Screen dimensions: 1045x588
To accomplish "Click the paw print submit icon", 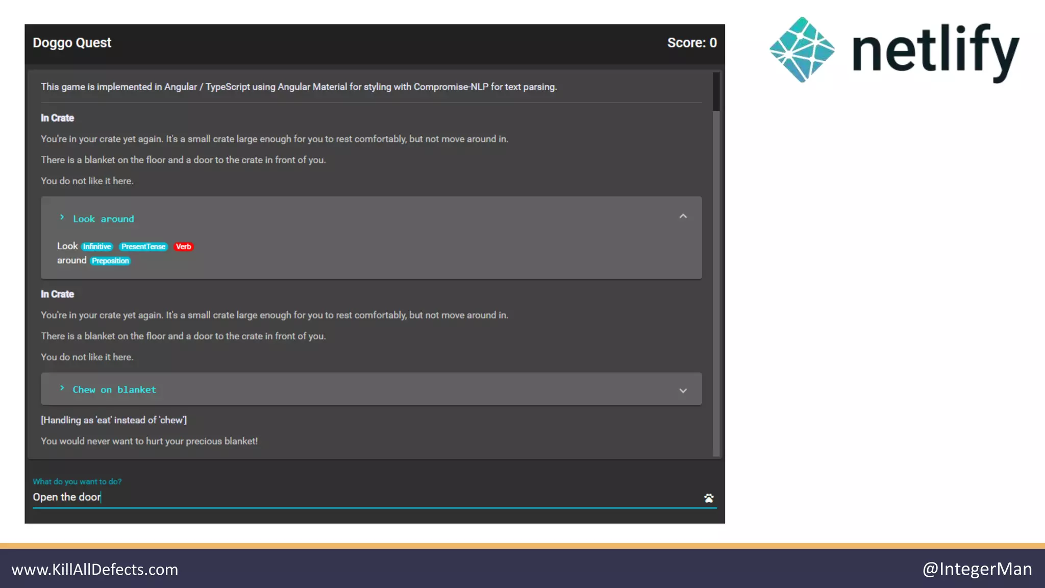I will (709, 498).
